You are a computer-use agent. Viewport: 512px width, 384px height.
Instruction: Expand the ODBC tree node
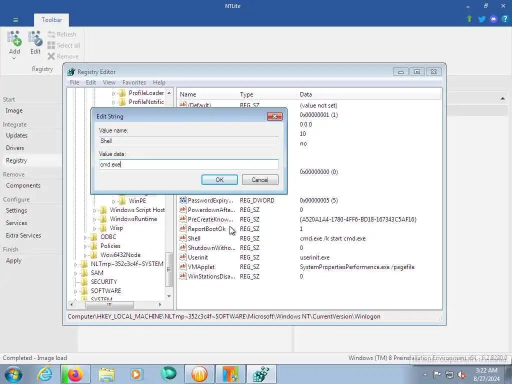(85, 237)
